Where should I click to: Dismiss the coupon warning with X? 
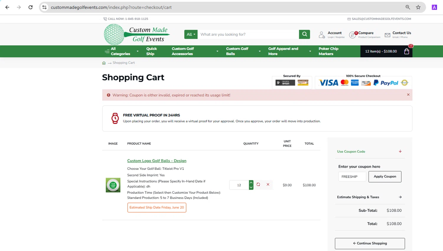pos(408,95)
